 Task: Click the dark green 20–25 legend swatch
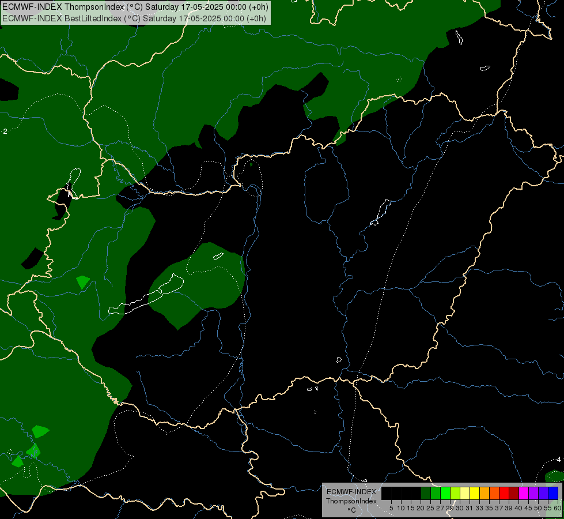pos(426,493)
